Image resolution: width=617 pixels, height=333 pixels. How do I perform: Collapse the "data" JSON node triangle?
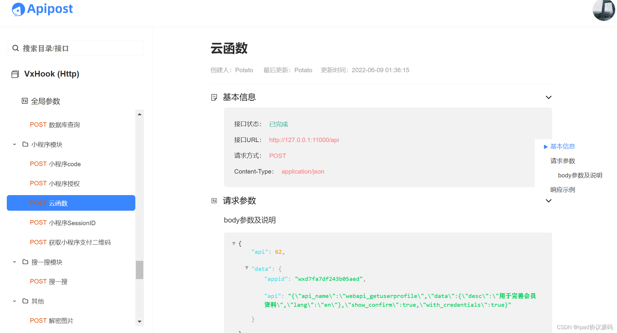tap(247, 268)
